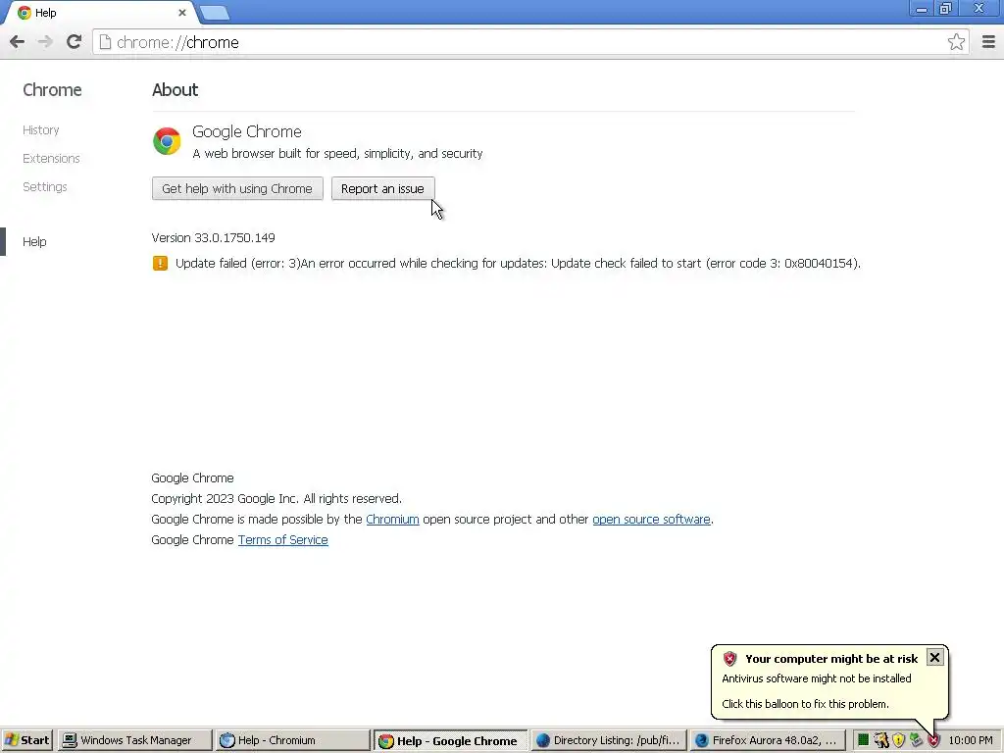Open a new tab with the tab button
Image resolution: width=1004 pixels, height=753 pixels.
point(214,13)
